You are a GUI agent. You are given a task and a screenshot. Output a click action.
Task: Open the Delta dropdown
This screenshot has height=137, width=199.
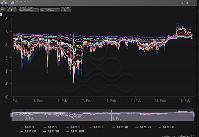3,10
